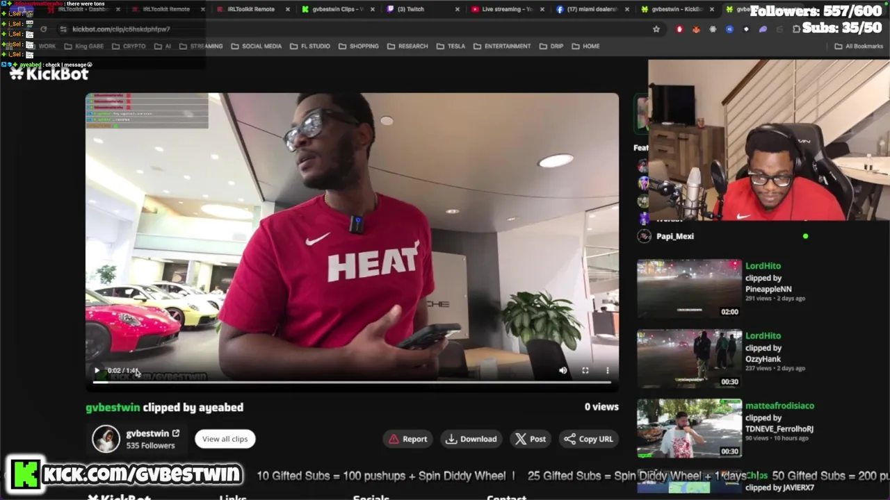The height and width of the screenshot is (500, 890).
Task: Open LordHito channel link above OzzyHank
Action: point(763,336)
